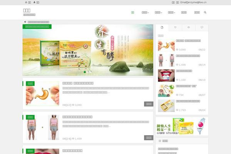Screen dimensions: 231x154
Task: Click the view count 2,793 in sidebar
Action: 182,110
